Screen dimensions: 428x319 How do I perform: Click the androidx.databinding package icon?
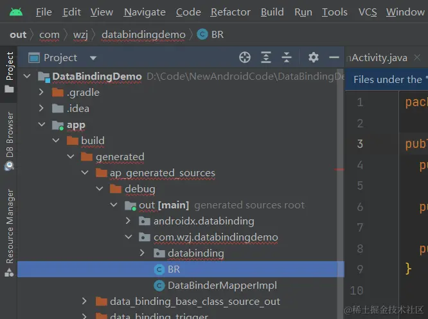(x=145, y=221)
